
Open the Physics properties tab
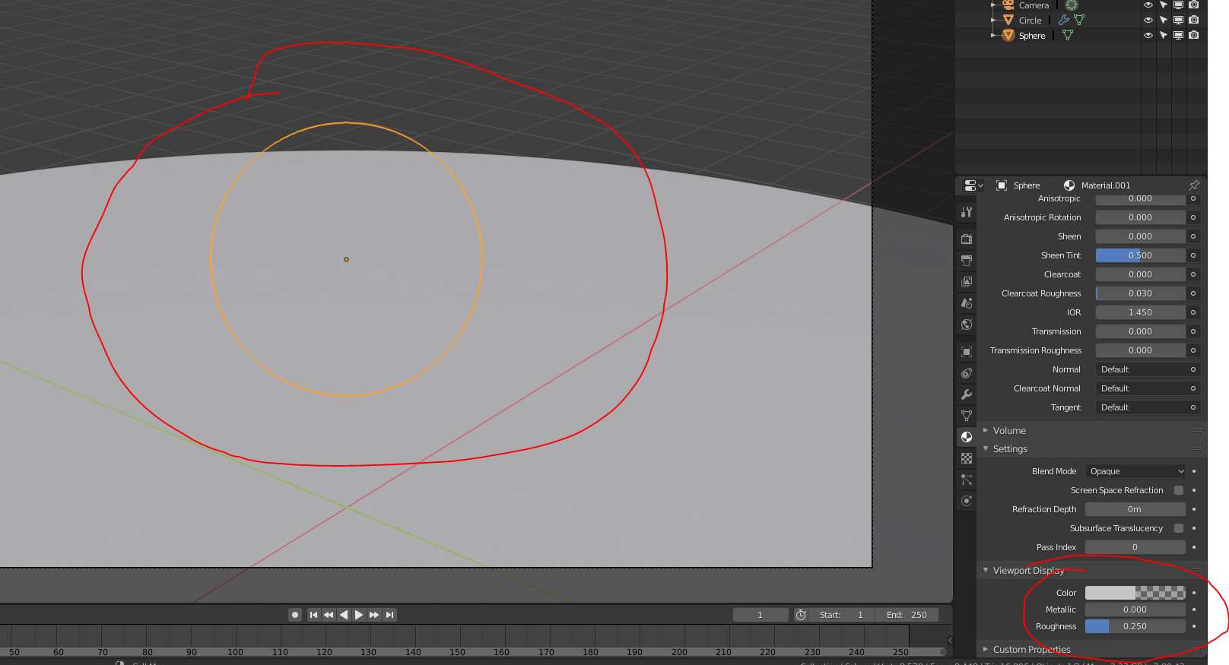click(967, 501)
